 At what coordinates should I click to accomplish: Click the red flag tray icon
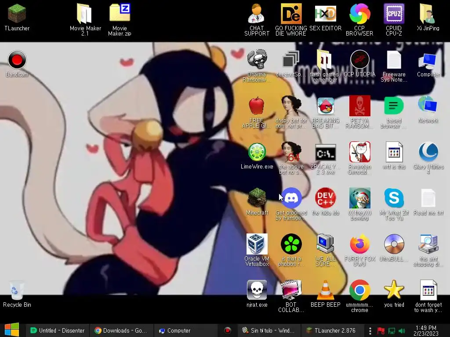point(381,331)
